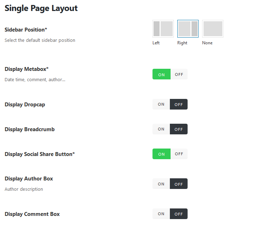
Task: Turn on Display Comment Box
Action: coord(161,214)
